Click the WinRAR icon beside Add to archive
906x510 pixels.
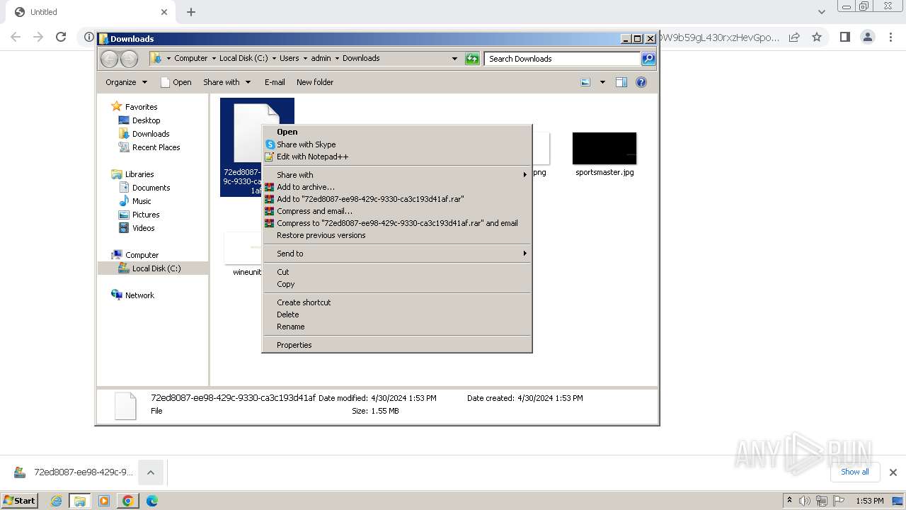(270, 187)
